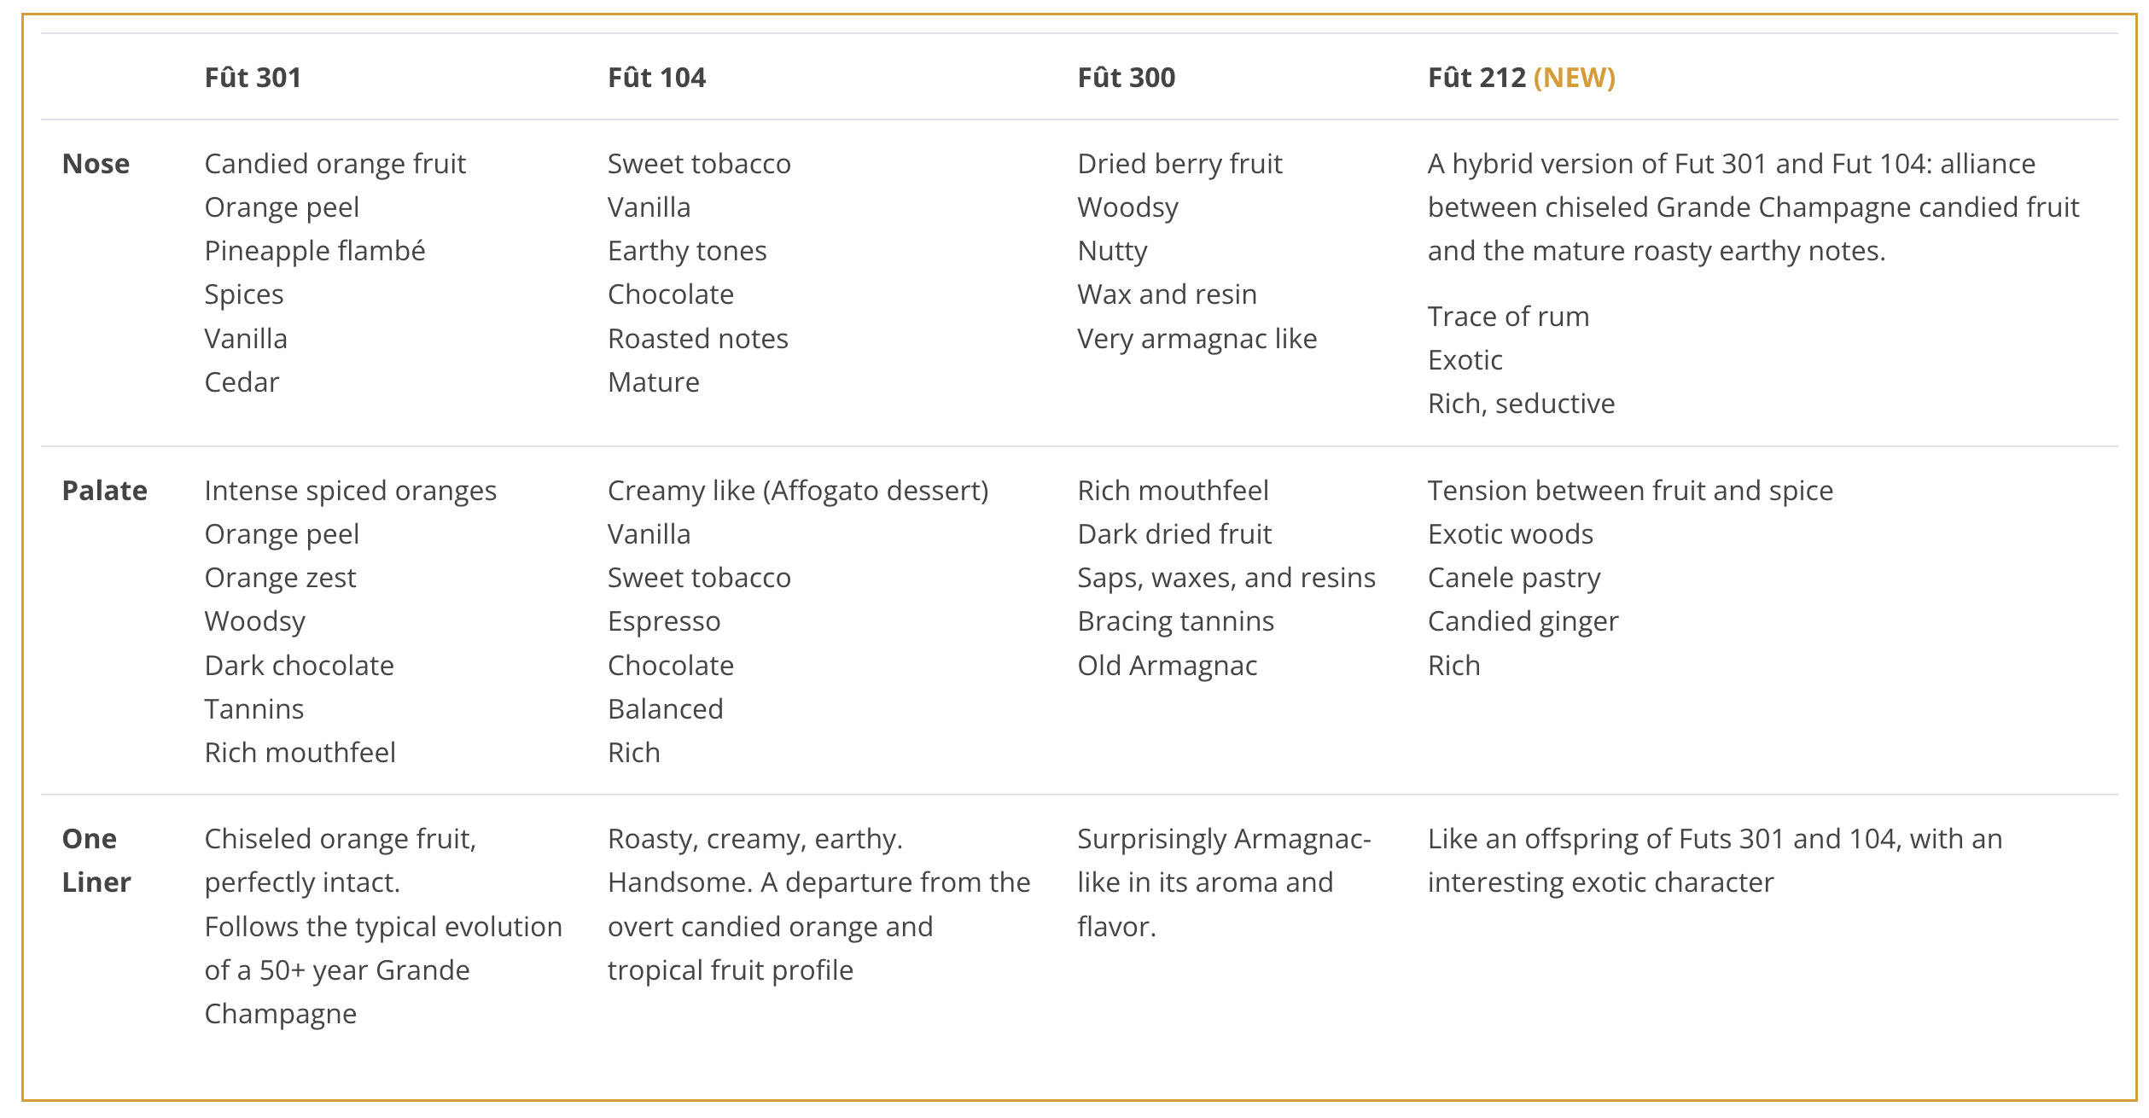Screen dimensions: 2149x1118
Task: Click the orange (NEW) label
Action: point(1574,78)
